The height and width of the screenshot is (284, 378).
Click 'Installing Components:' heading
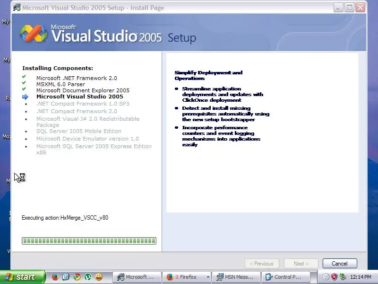pyautogui.click(x=58, y=68)
